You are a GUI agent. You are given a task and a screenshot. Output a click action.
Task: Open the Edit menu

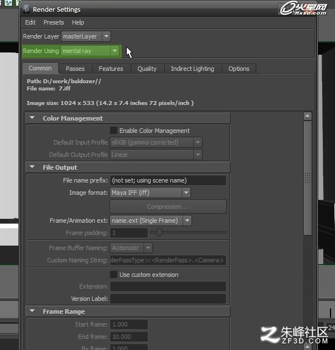pos(30,22)
